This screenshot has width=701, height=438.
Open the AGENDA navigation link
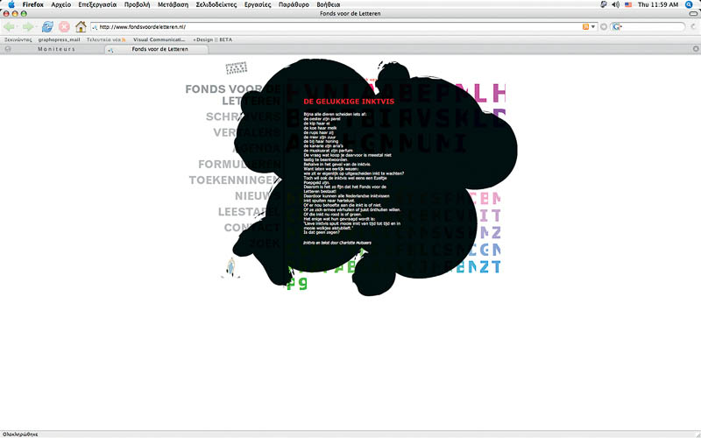pyautogui.click(x=257, y=148)
